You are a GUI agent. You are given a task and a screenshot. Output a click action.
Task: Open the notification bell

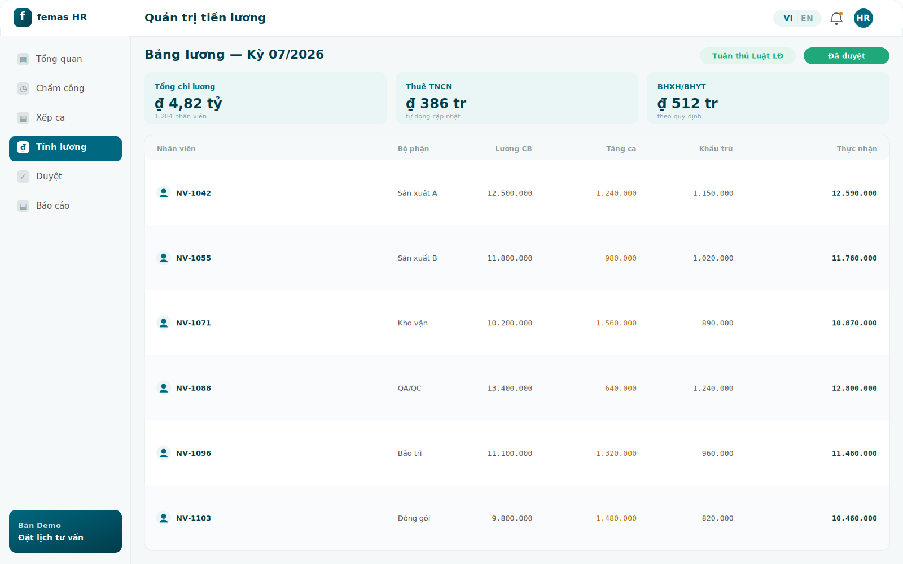836,18
